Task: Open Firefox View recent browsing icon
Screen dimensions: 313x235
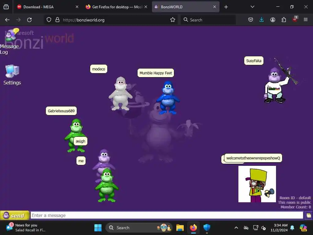Action: pos(6,7)
